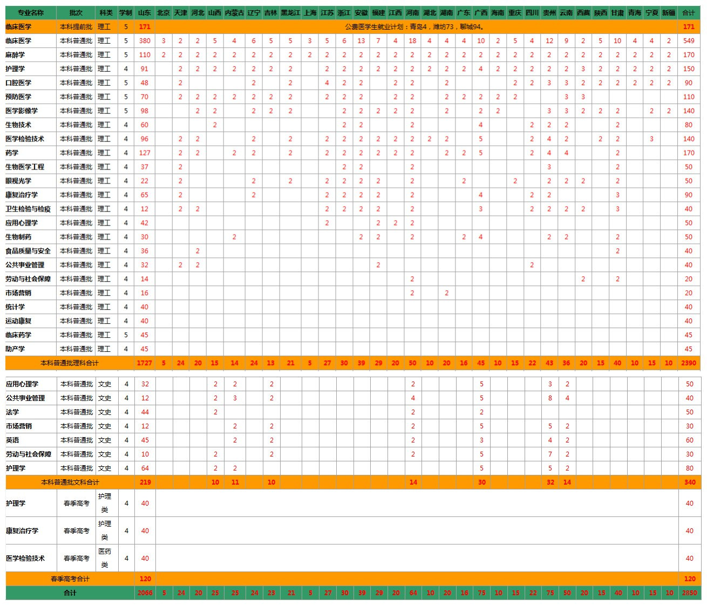
Task: Click the 山东 grand total 2066
Action: (x=145, y=593)
